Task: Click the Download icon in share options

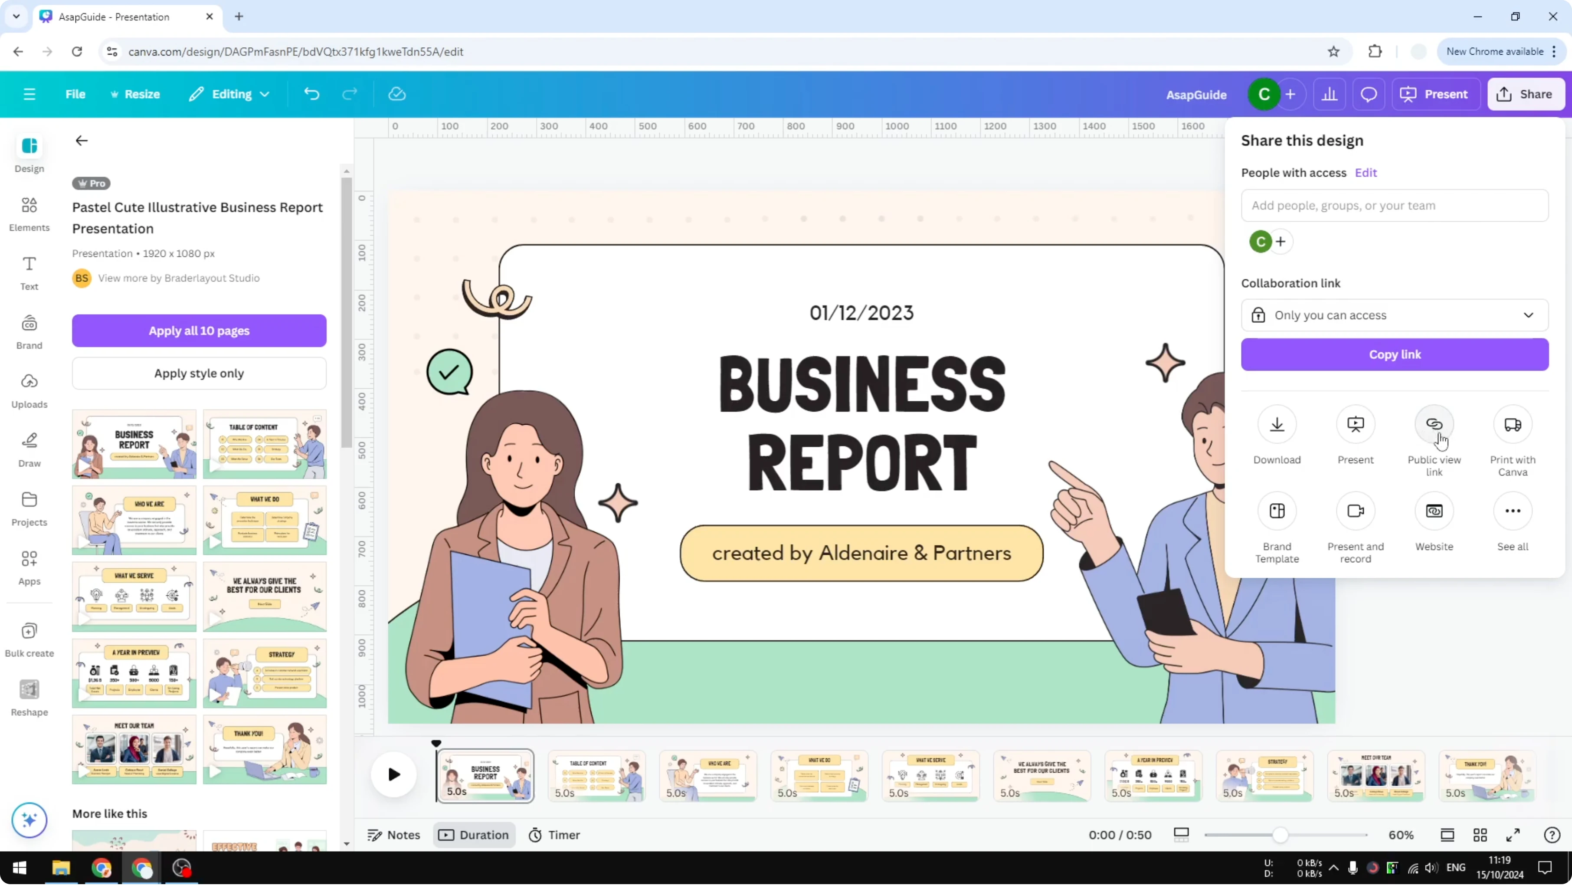Action: pos(1277,425)
